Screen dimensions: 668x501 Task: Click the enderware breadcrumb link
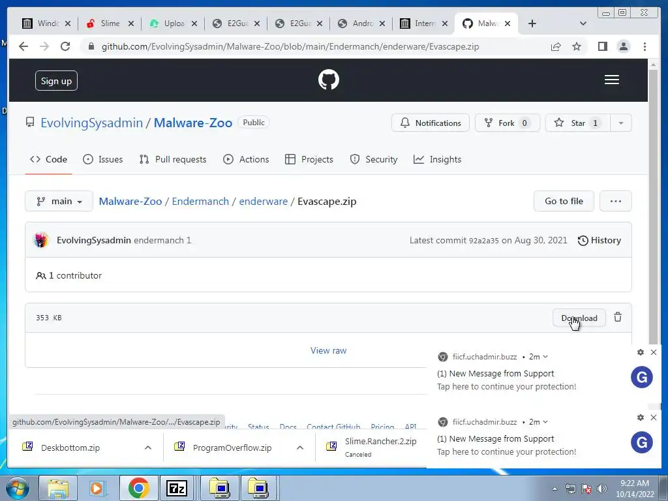tap(264, 201)
